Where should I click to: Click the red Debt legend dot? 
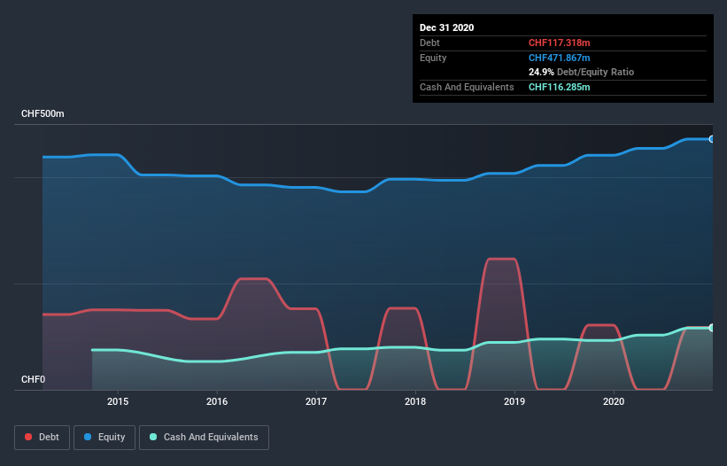28,437
